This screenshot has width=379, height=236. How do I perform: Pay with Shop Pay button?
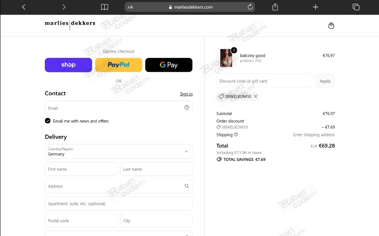[68, 65]
